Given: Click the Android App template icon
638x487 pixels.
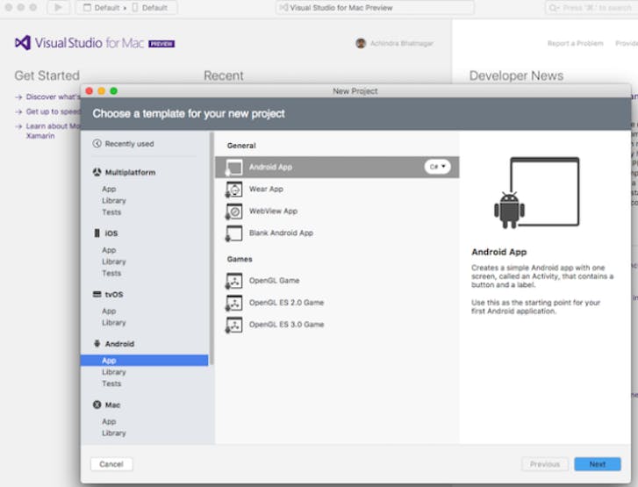Looking at the screenshot, I should coord(234,168).
